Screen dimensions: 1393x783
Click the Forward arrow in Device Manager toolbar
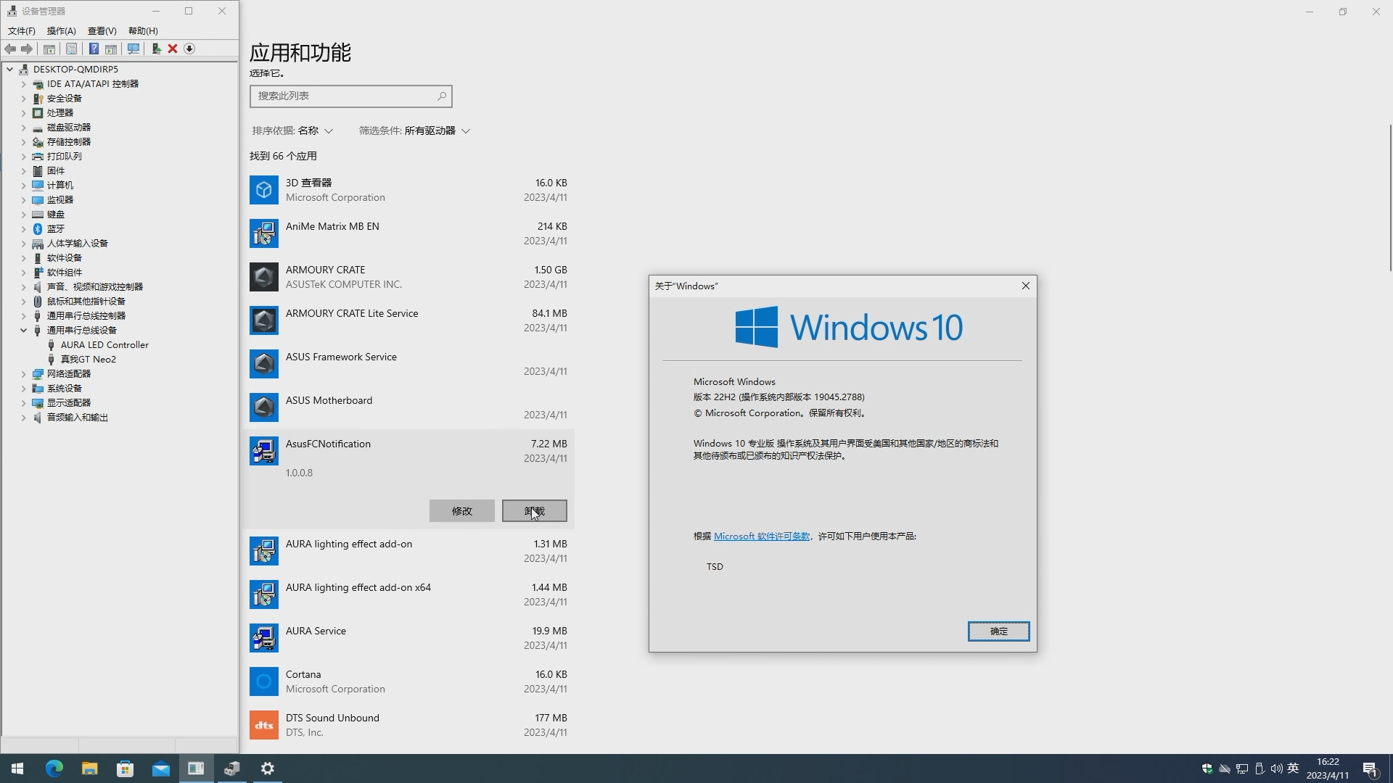coord(27,49)
